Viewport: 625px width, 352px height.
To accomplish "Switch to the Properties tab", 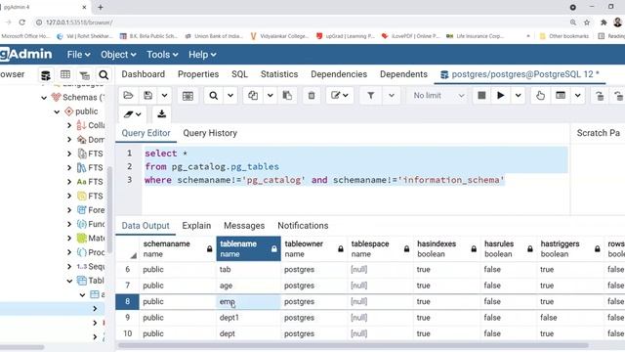I will [198, 74].
